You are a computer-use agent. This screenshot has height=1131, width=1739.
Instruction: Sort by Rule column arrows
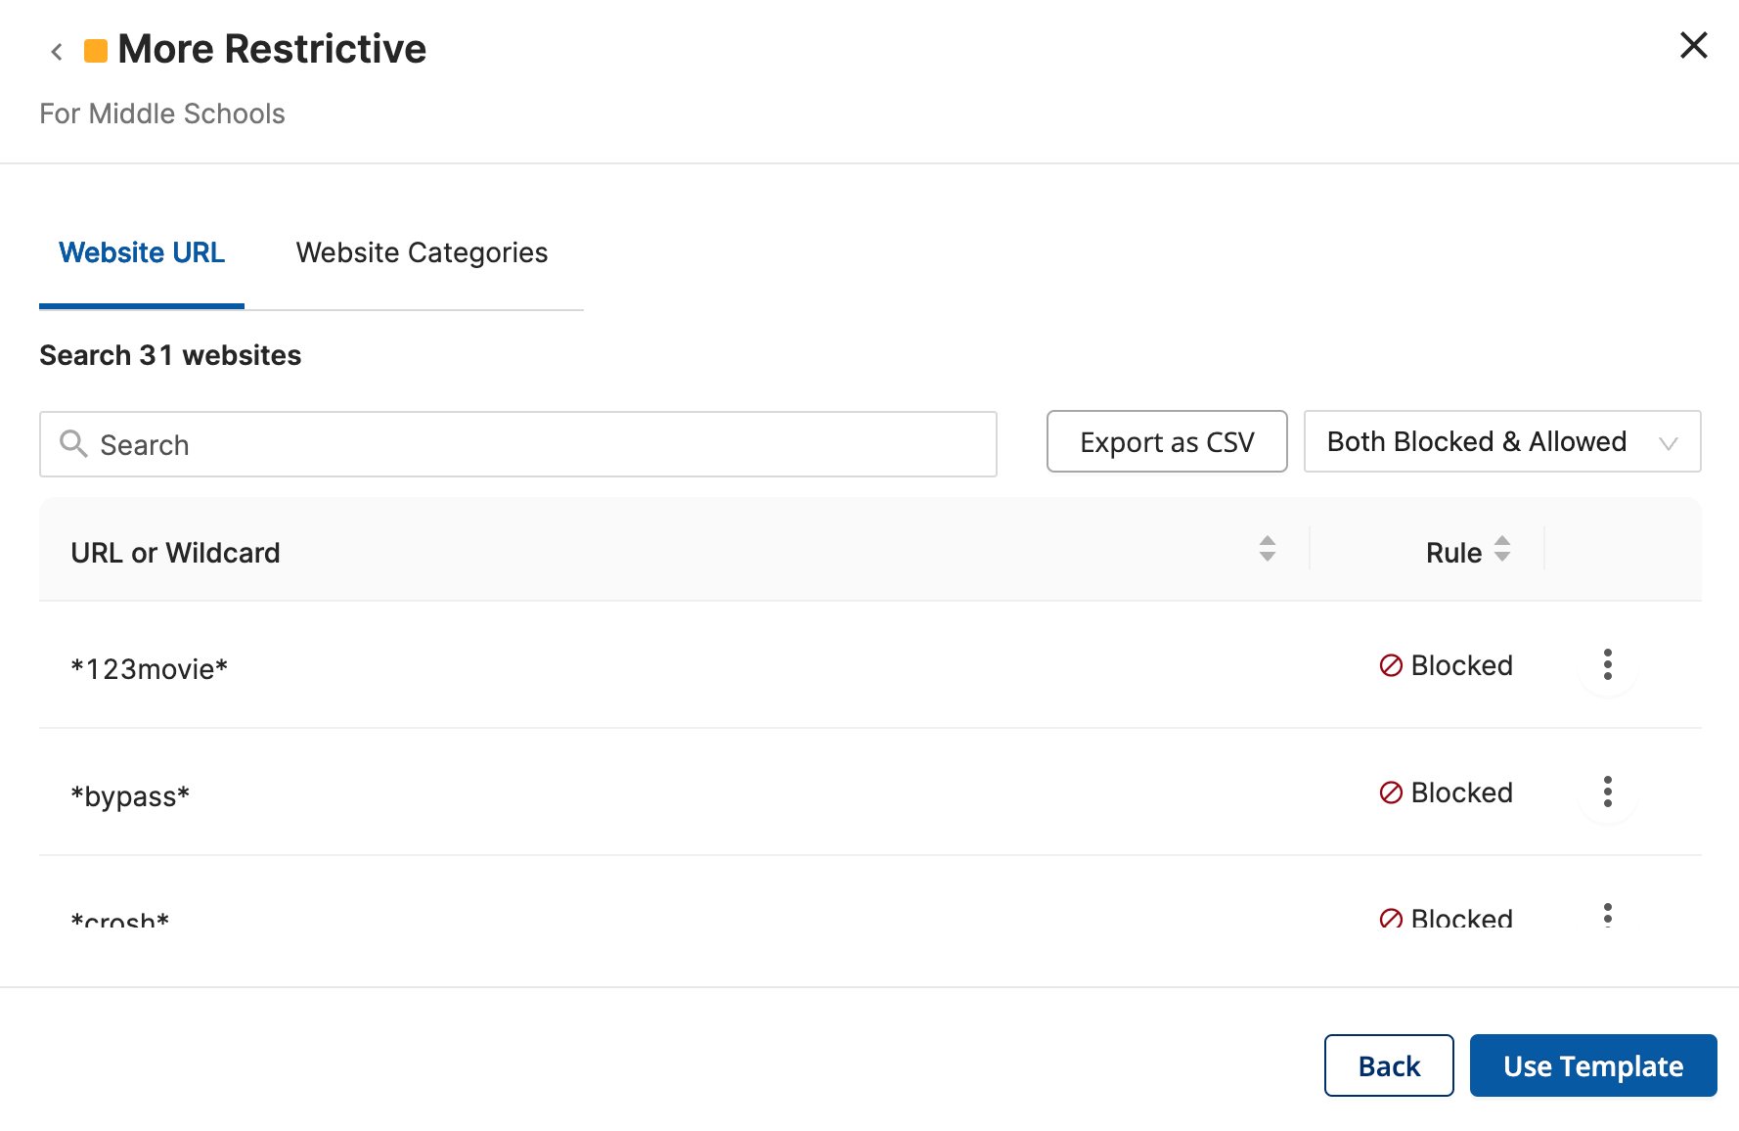click(x=1502, y=549)
